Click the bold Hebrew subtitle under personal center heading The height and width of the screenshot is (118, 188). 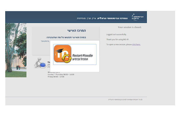[x=66, y=37]
